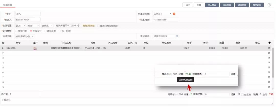This screenshot has width=276, height=107.
Task: Click the remove icon on row 2
Action: (269, 53)
